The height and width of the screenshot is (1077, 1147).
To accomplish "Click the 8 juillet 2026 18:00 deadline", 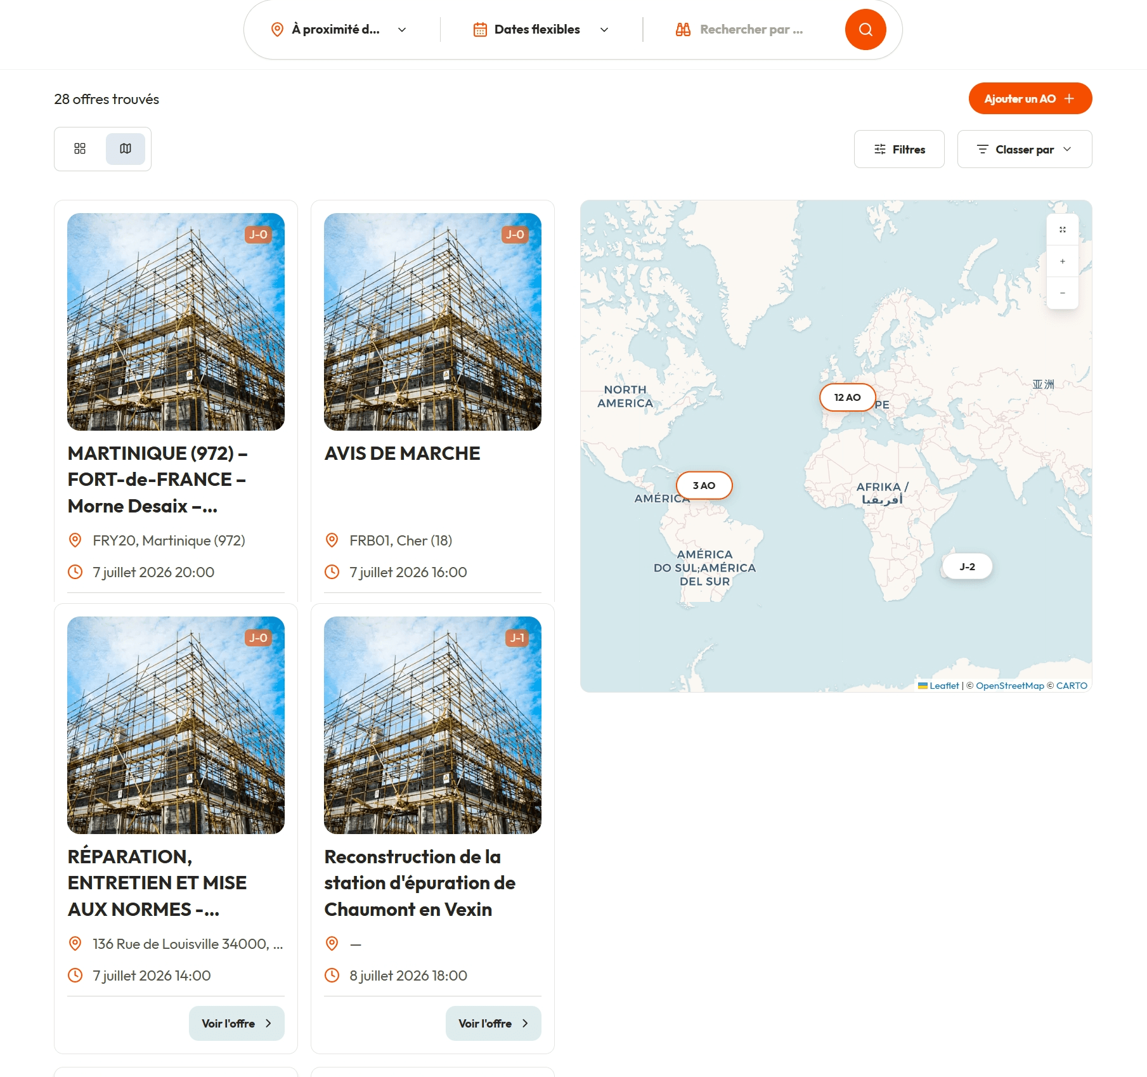I will [408, 976].
